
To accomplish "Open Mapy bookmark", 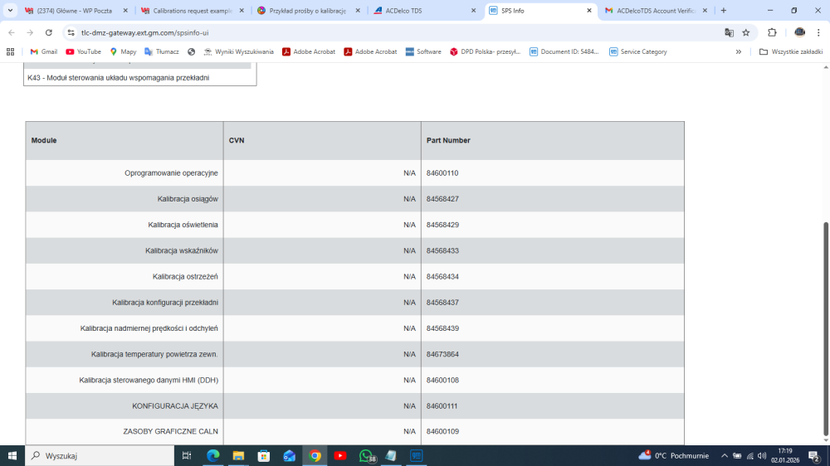I will pos(123,52).
